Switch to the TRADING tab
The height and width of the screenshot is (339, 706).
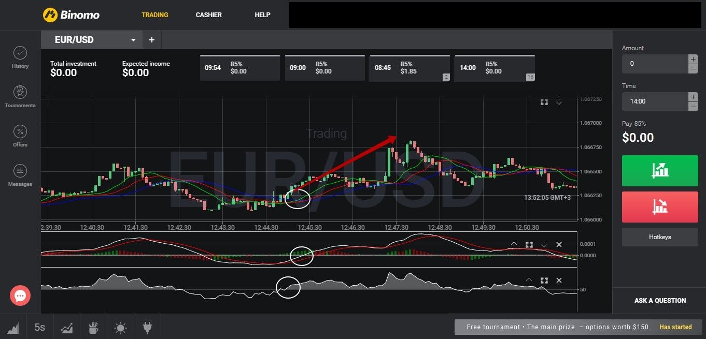[x=155, y=15]
